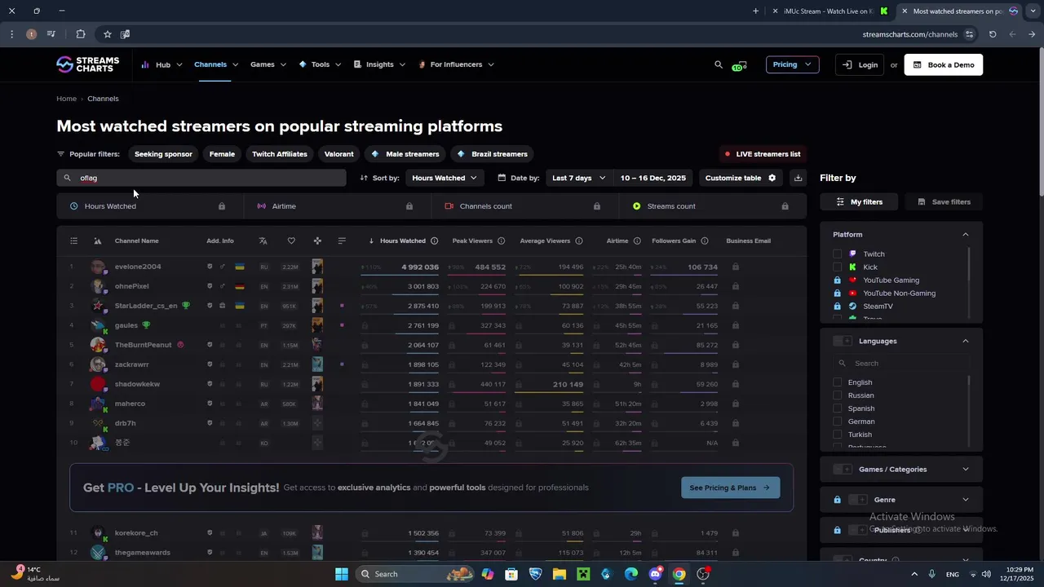Click See Pricing & Plans button
Image resolution: width=1044 pixels, height=587 pixels.
tap(730, 488)
